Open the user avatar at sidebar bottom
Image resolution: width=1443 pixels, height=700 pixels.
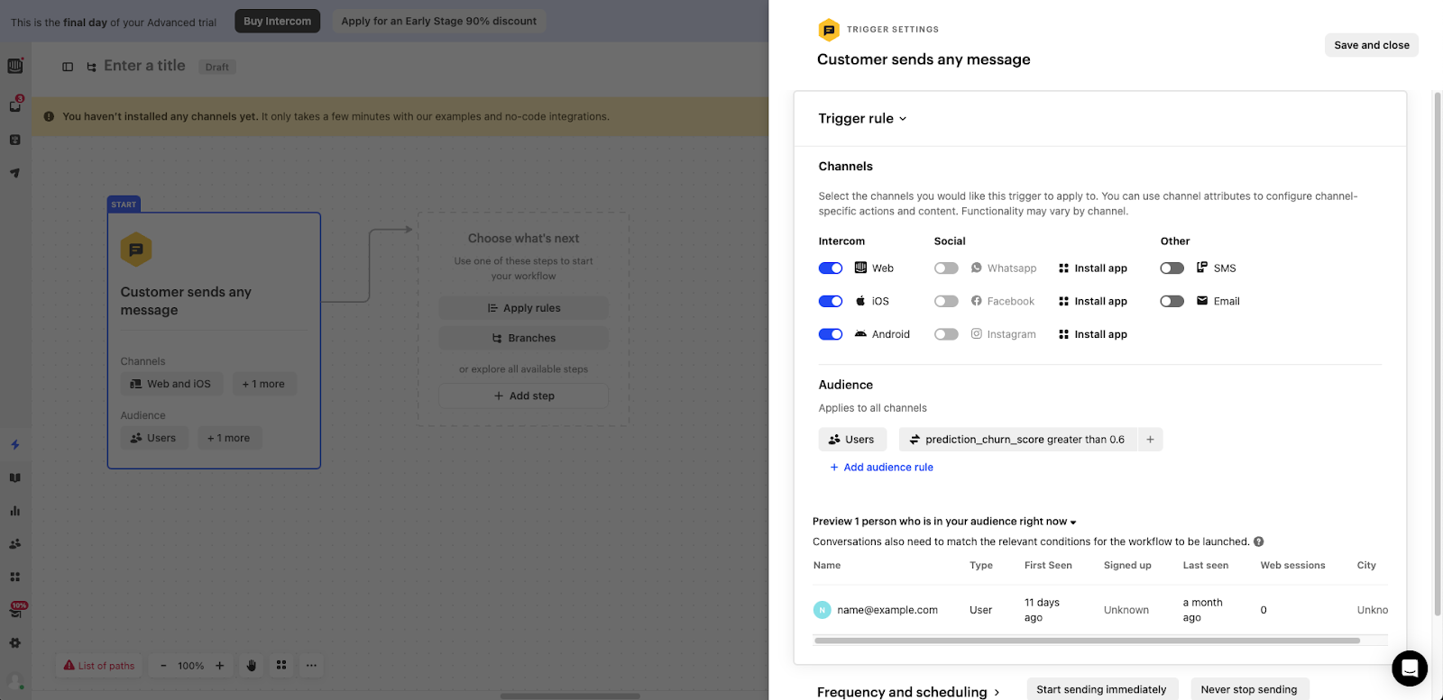click(15, 681)
